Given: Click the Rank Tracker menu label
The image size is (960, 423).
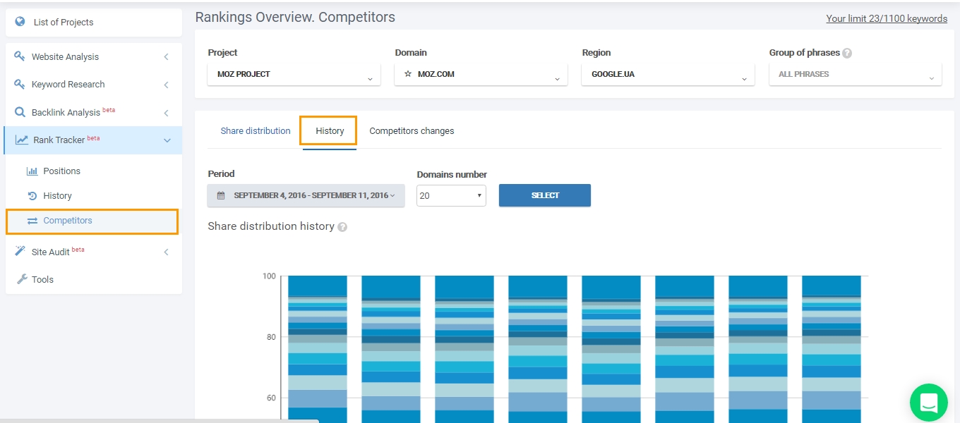Looking at the screenshot, I should coord(59,140).
